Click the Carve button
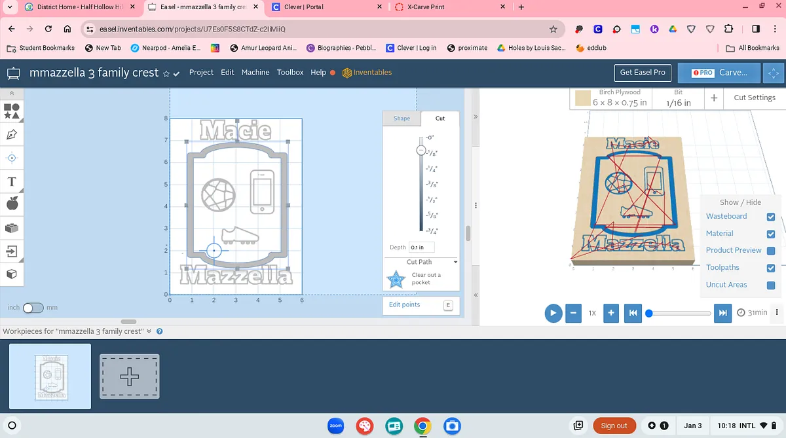The width and height of the screenshot is (786, 438). (x=719, y=73)
